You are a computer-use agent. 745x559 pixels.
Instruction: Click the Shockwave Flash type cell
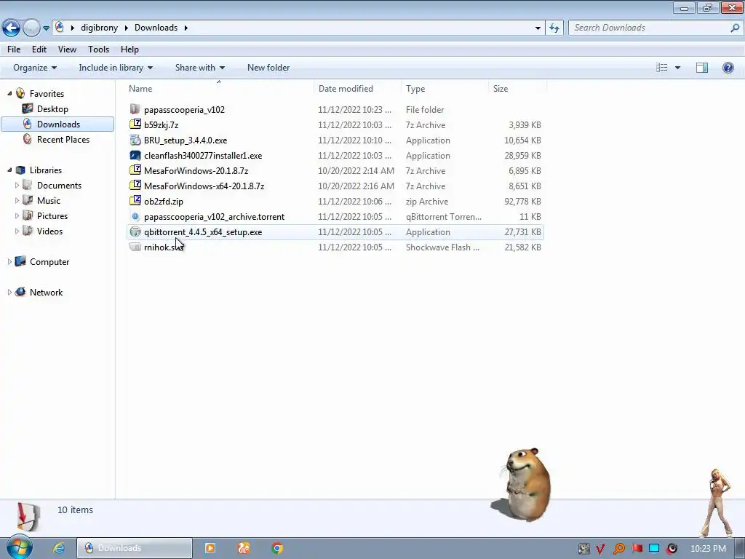[x=442, y=247]
